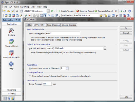Pin the Outlook Bar with pushpin icon
Image resolution: width=135 pixels, height=102 pixels.
tap(16, 20)
